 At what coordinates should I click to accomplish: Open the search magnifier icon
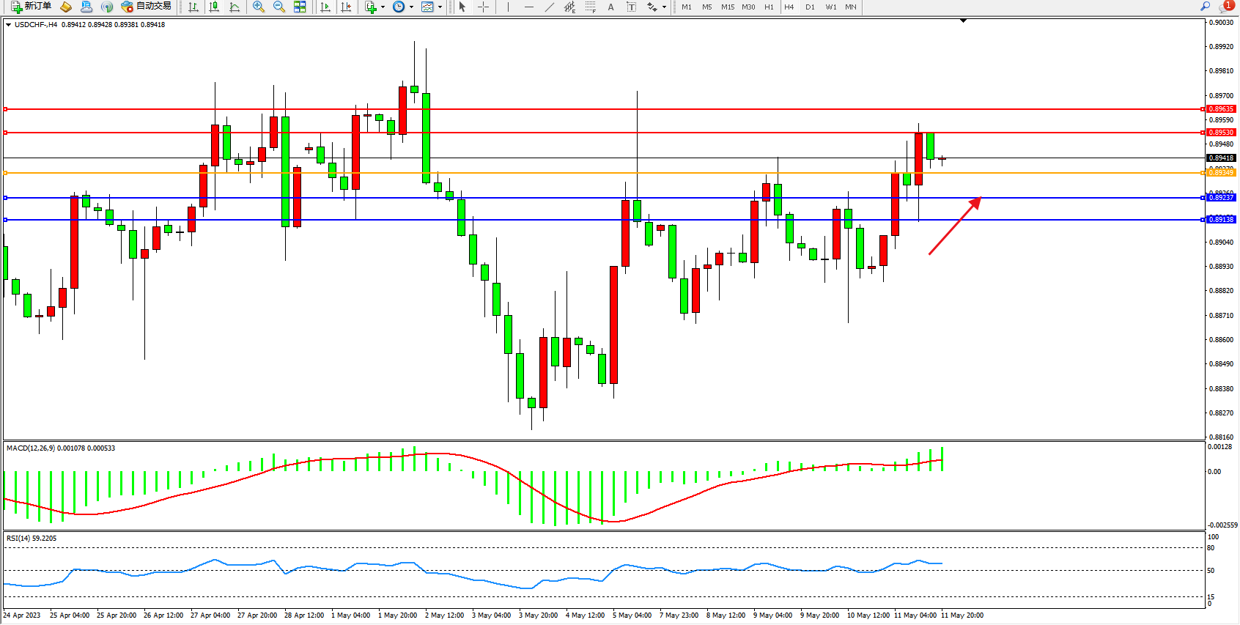pyautogui.click(x=1205, y=7)
